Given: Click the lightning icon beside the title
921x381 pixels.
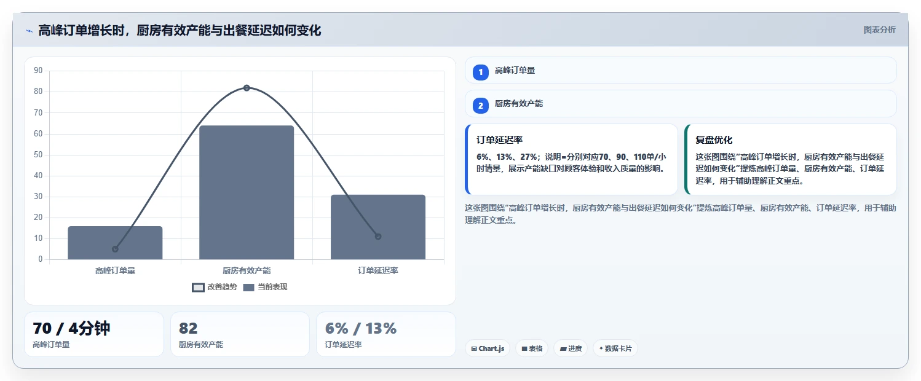Looking at the screenshot, I should [29, 31].
